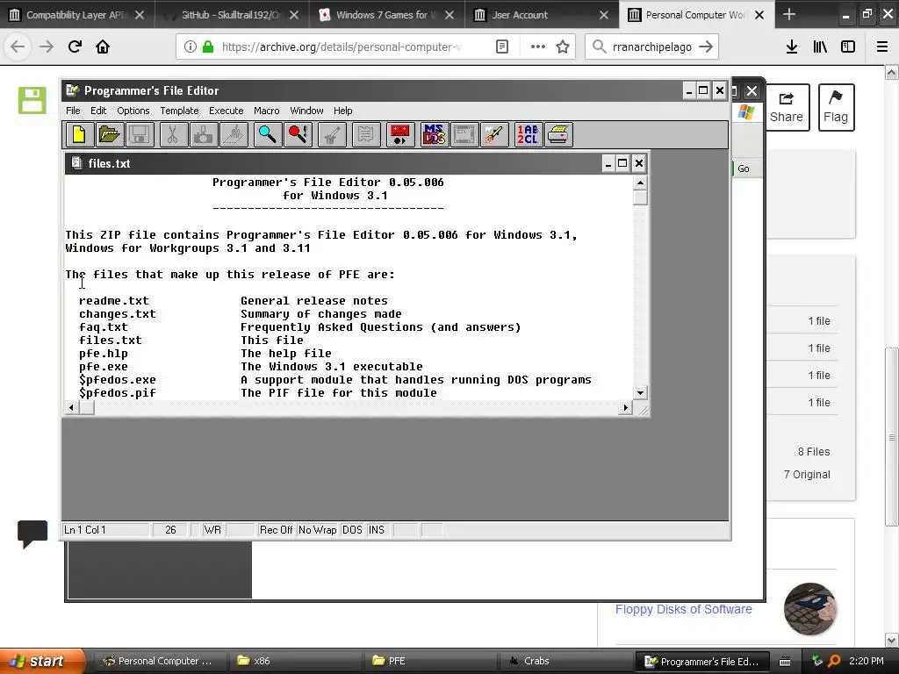Switch to the Compatibility Layer API tab
This screenshot has height=674, width=899.
point(77,15)
